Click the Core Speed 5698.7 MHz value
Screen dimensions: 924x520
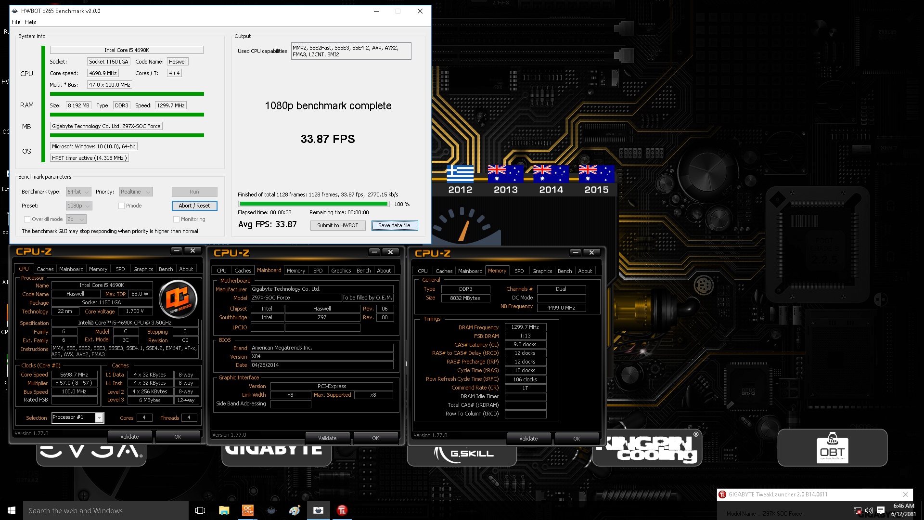(x=74, y=375)
